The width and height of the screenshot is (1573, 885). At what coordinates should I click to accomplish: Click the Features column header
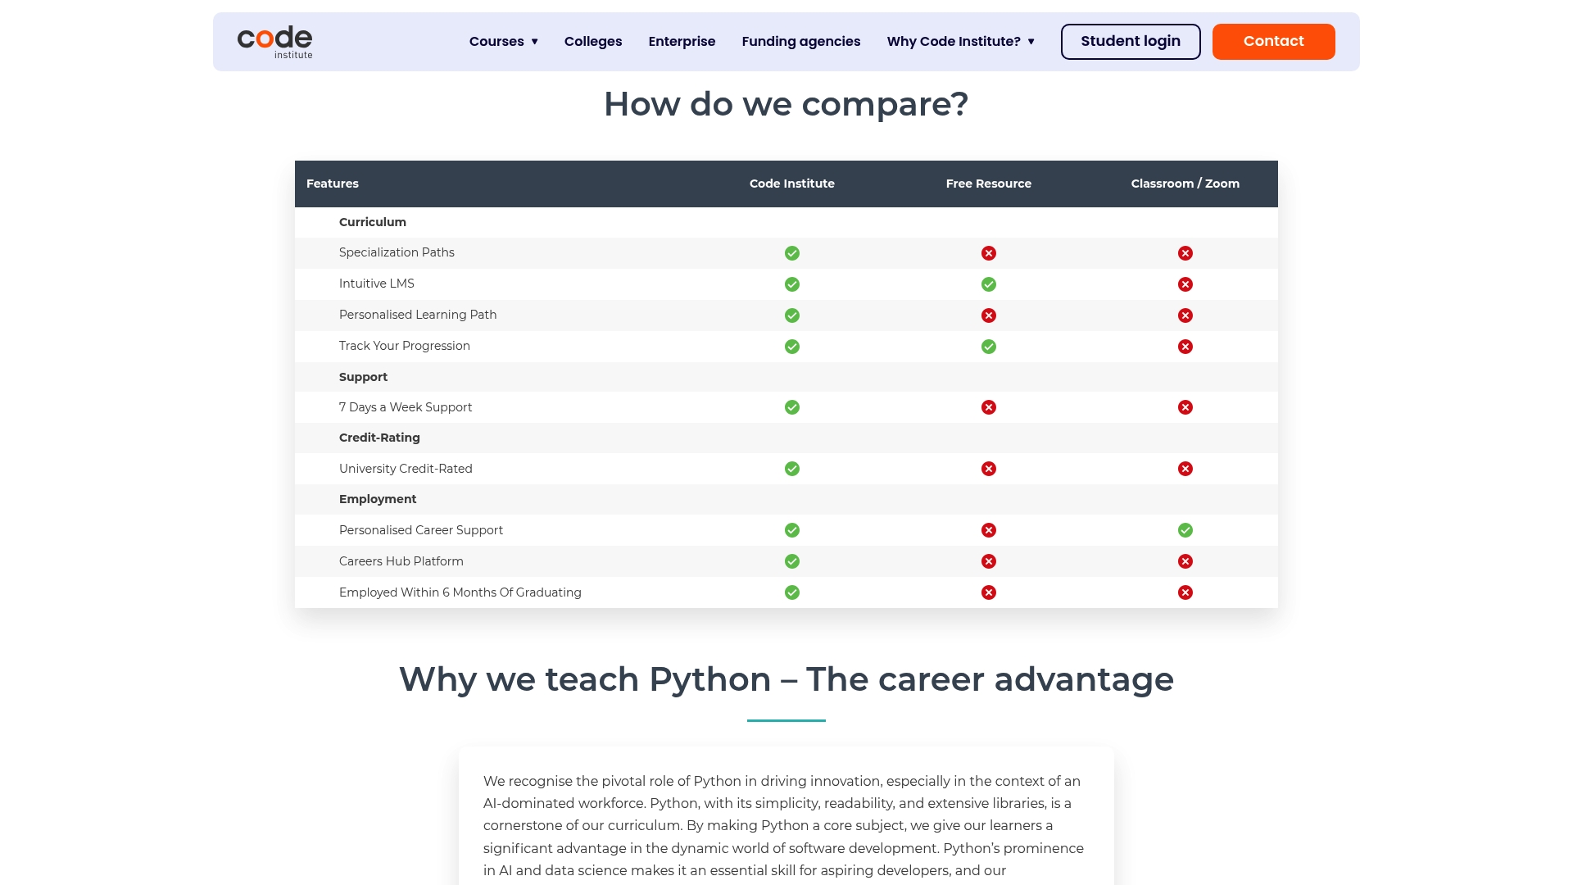click(333, 184)
